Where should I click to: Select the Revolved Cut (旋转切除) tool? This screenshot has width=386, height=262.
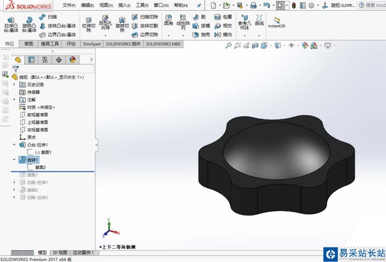click(x=122, y=24)
